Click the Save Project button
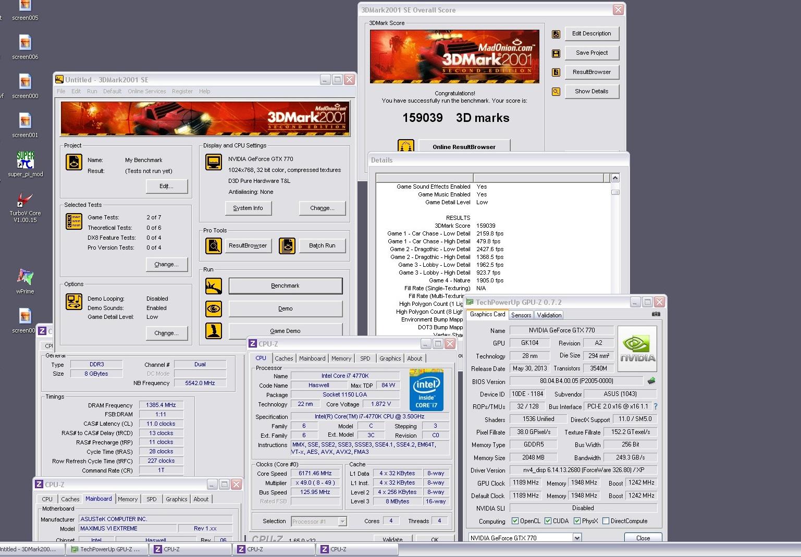The width and height of the screenshot is (801, 557). click(x=591, y=53)
